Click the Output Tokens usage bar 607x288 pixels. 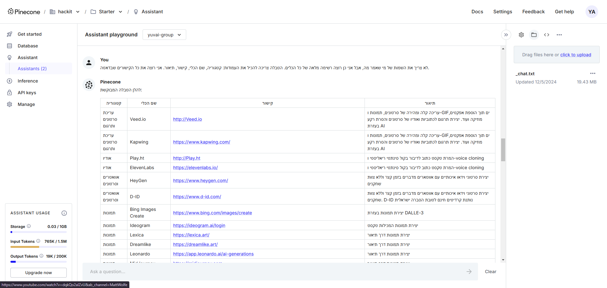pyautogui.click(x=39, y=262)
